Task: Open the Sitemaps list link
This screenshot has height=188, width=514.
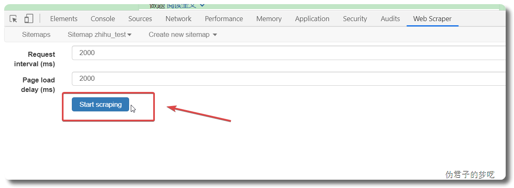Action: (36, 34)
